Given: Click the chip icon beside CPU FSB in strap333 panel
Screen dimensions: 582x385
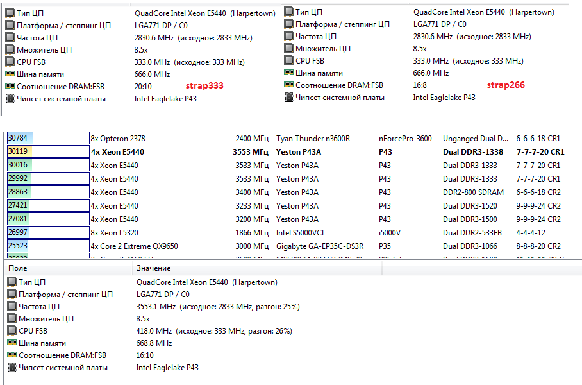Looking at the screenshot, I should click(10, 62).
